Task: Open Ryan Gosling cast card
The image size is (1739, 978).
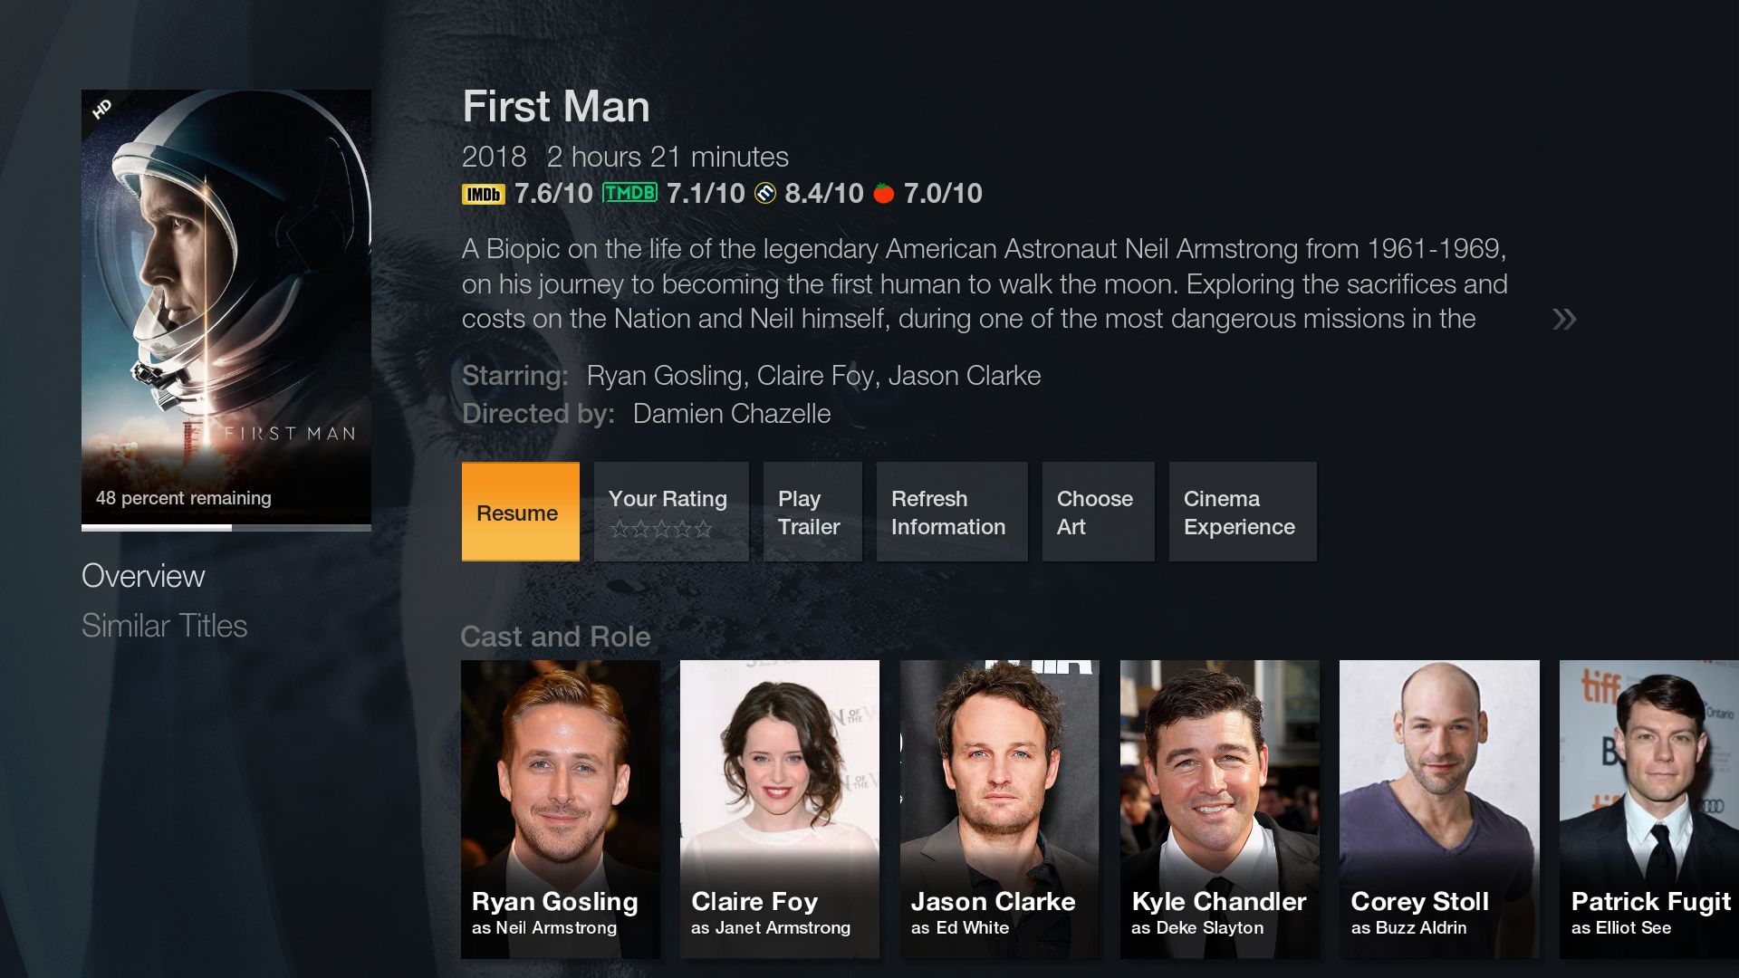Action: pyautogui.click(x=561, y=809)
